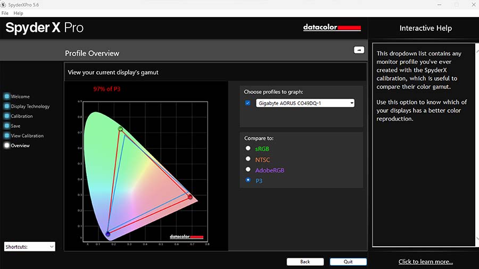Go to the Welcome step label
479x269 pixels.
[20, 96]
